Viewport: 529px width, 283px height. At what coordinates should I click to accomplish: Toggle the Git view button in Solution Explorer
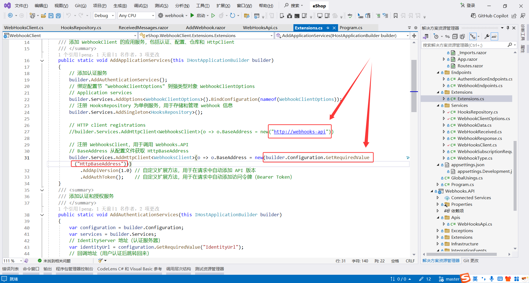[473, 37]
